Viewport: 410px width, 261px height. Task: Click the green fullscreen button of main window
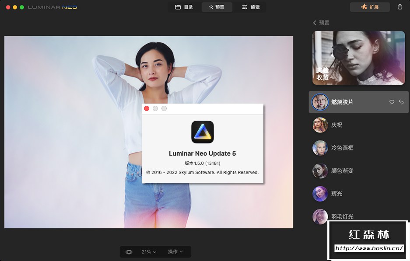[22, 7]
